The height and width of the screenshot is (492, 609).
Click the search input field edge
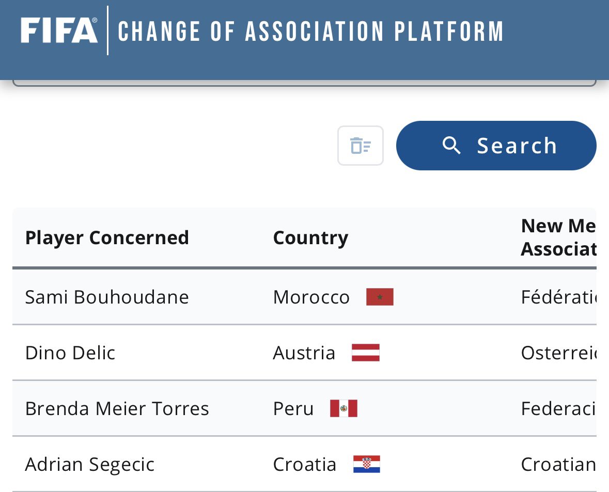coord(304,83)
